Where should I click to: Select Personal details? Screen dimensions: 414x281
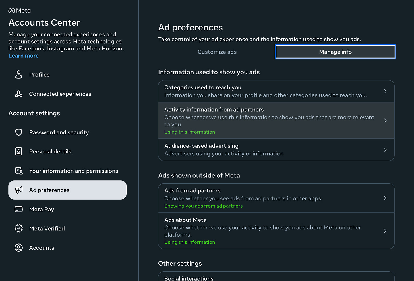point(67,151)
